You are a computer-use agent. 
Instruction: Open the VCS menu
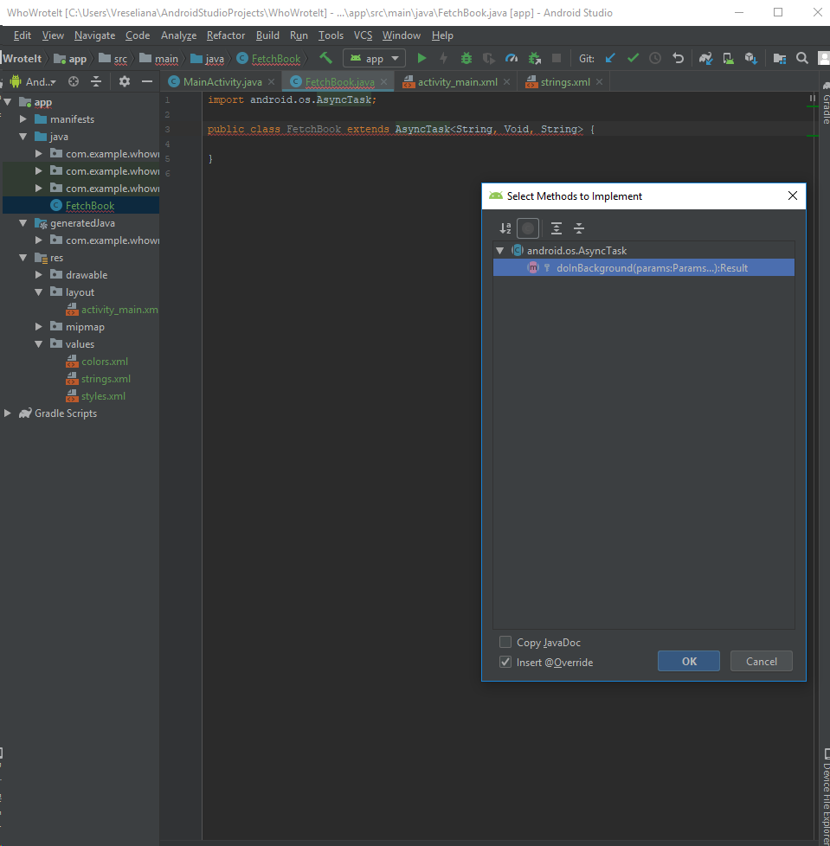pos(364,35)
